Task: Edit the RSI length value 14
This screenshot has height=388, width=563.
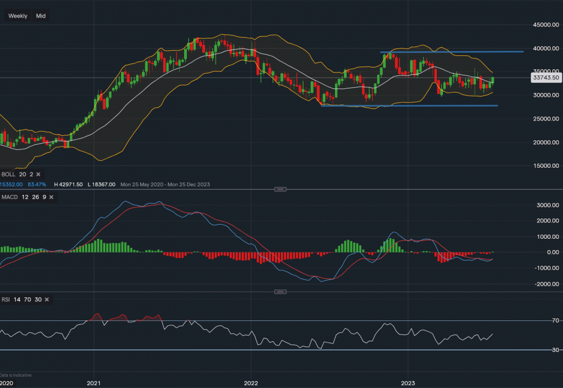Action: 19,300
